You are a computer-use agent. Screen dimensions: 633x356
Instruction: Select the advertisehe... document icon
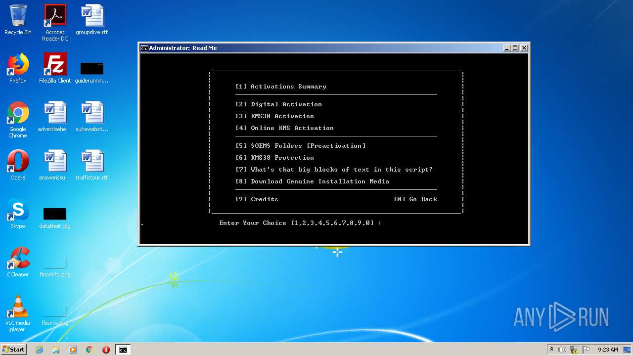click(55, 117)
